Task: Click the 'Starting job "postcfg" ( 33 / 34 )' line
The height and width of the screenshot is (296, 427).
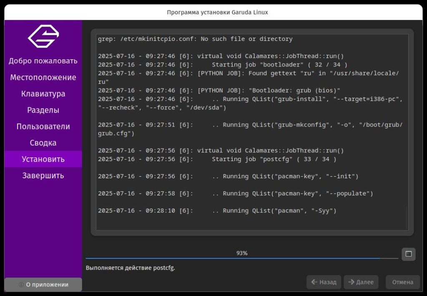Action: [217, 159]
